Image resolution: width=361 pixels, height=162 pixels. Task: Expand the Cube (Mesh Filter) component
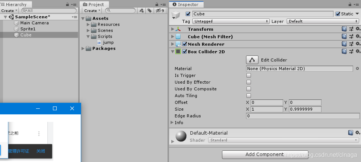point(173,36)
